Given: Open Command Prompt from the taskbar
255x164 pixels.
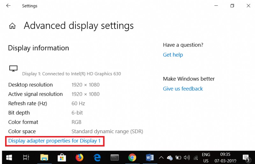Looking at the screenshot, I should (x=115, y=158).
